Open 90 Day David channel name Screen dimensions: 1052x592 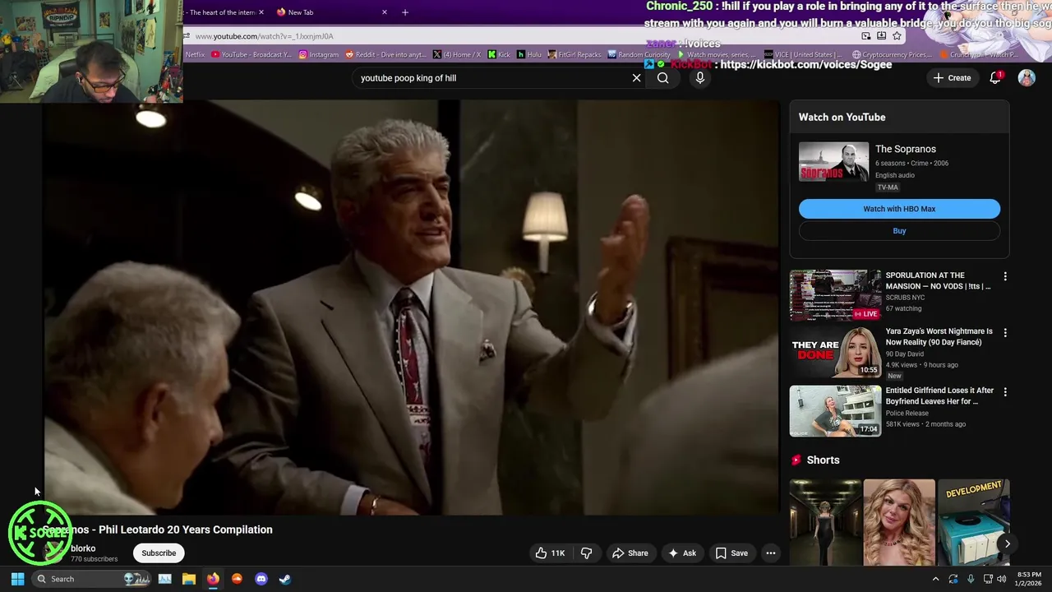coord(904,354)
